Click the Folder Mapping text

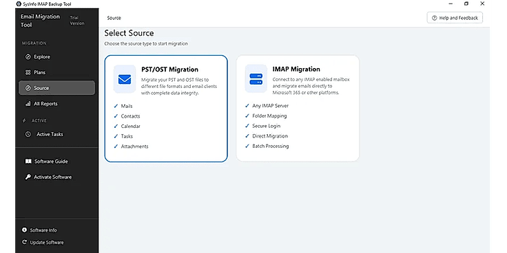tap(269, 116)
